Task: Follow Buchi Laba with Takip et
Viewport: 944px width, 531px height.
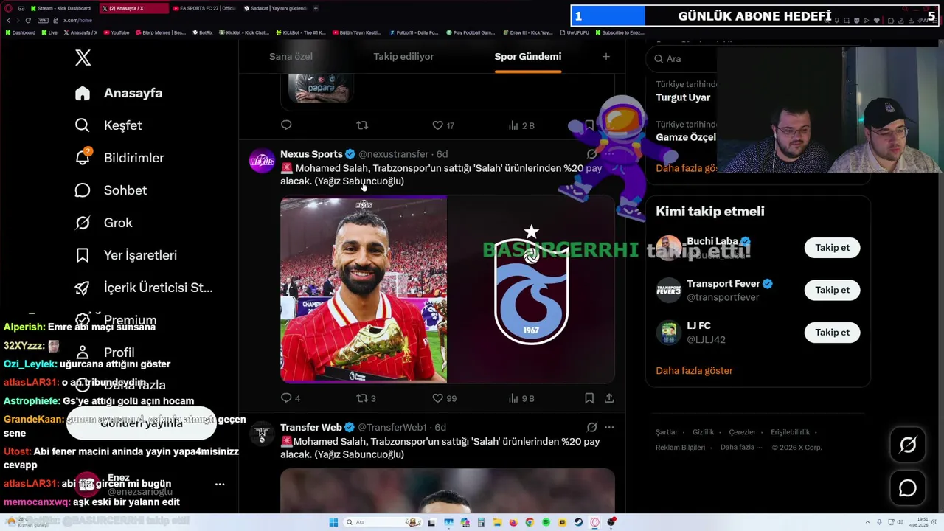Action: pos(832,248)
